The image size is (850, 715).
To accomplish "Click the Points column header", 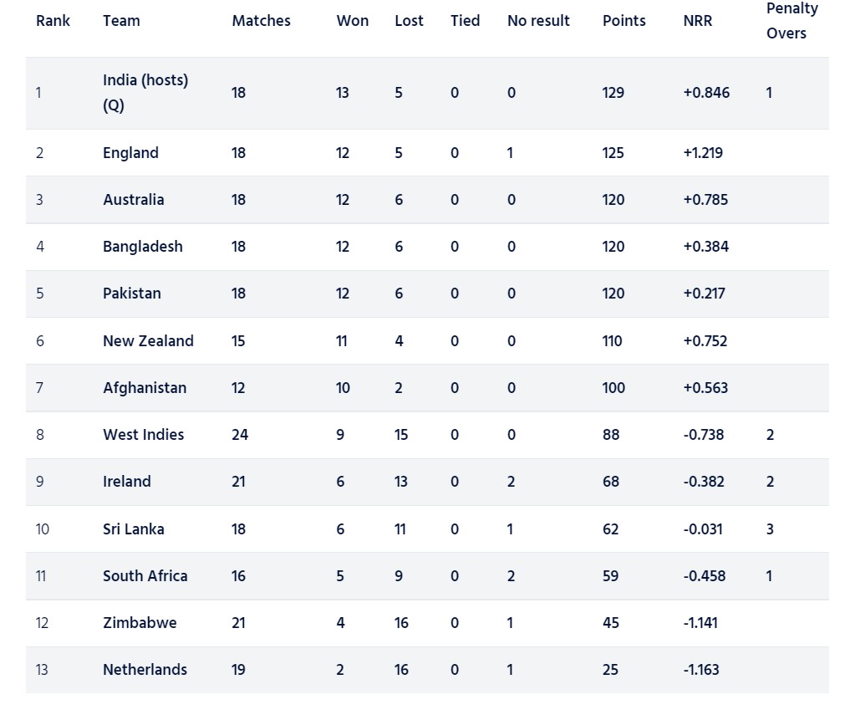I will (x=624, y=21).
